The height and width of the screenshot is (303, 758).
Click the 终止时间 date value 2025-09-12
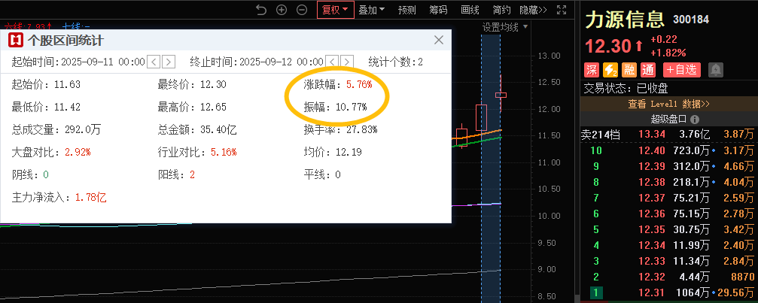pyautogui.click(x=281, y=62)
